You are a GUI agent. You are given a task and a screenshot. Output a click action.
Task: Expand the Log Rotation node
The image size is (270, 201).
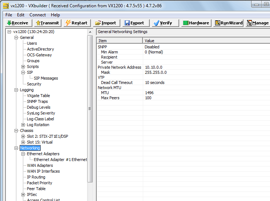click(x=23, y=125)
